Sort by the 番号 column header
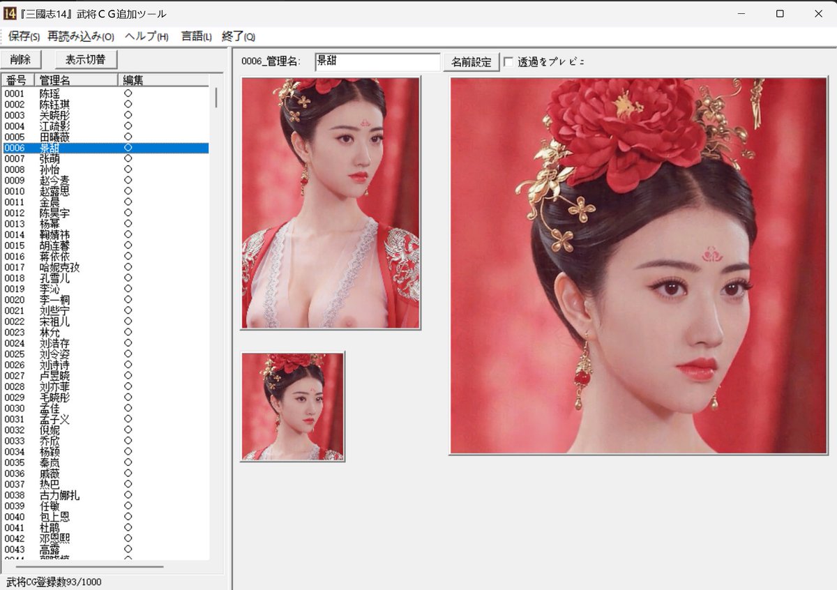Viewport: 837px width, 590px height. click(18, 80)
